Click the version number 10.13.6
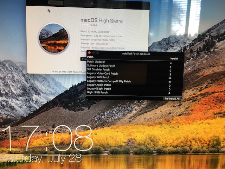 (x=93, y=25)
